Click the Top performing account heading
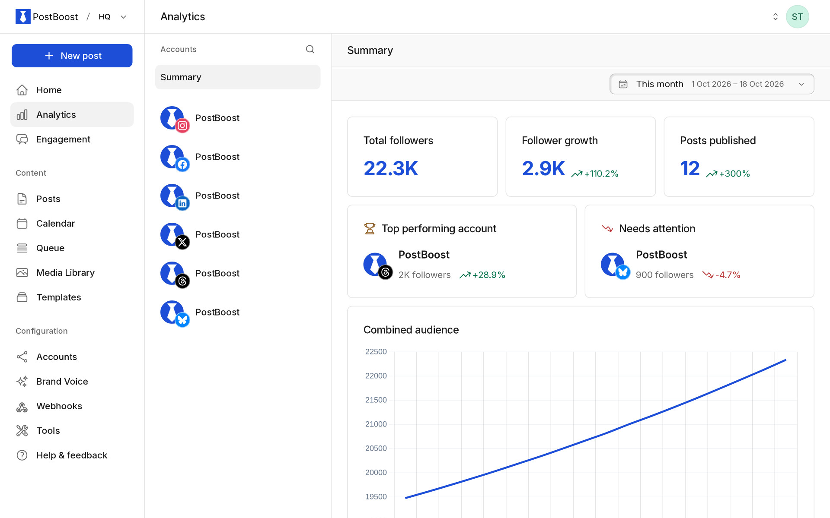 tap(439, 228)
